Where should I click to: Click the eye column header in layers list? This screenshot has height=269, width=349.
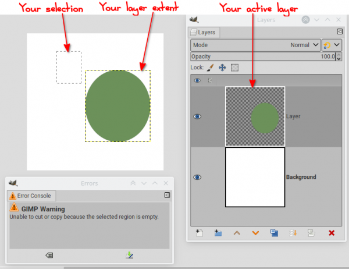pyautogui.click(x=197, y=80)
